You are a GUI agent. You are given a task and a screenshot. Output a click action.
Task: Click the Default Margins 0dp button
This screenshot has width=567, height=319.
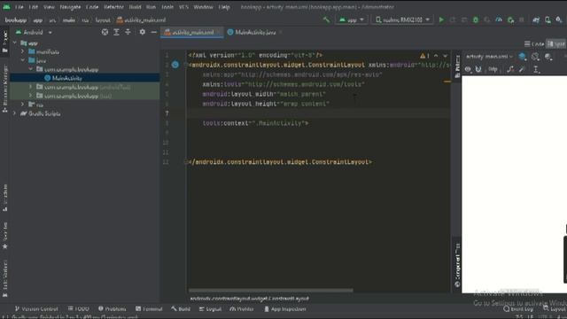pyautogui.click(x=493, y=69)
